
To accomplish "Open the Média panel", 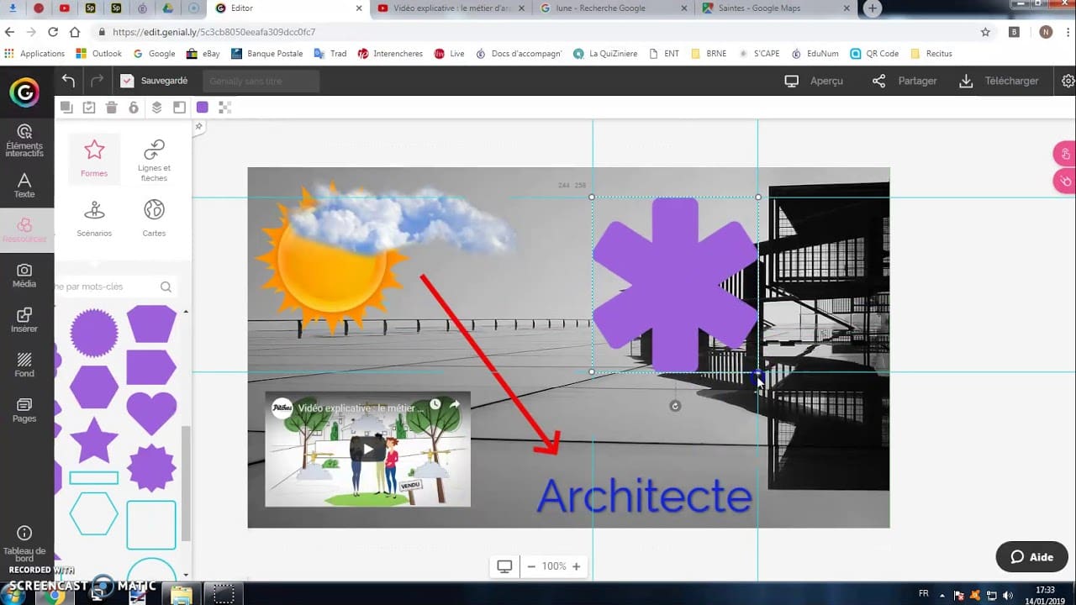I will (x=24, y=276).
